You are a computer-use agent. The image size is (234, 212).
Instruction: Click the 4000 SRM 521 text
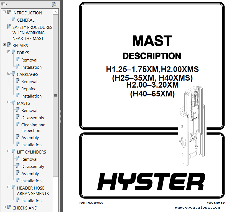(216, 203)
